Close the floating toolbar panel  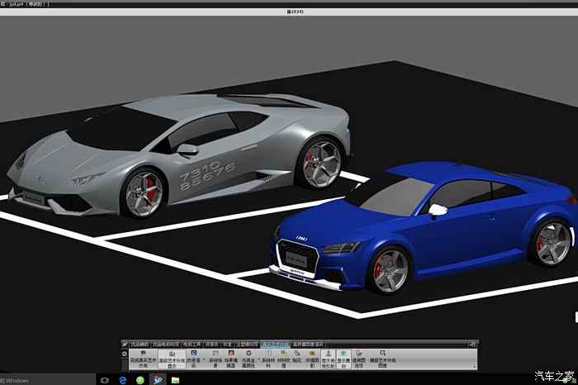pos(473,342)
